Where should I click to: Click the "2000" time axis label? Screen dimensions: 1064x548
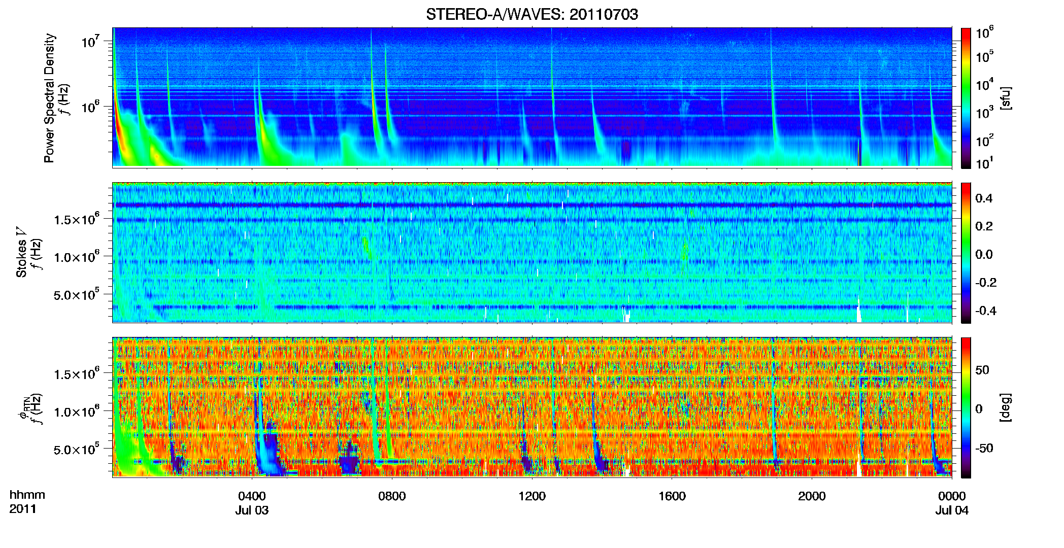[812, 496]
